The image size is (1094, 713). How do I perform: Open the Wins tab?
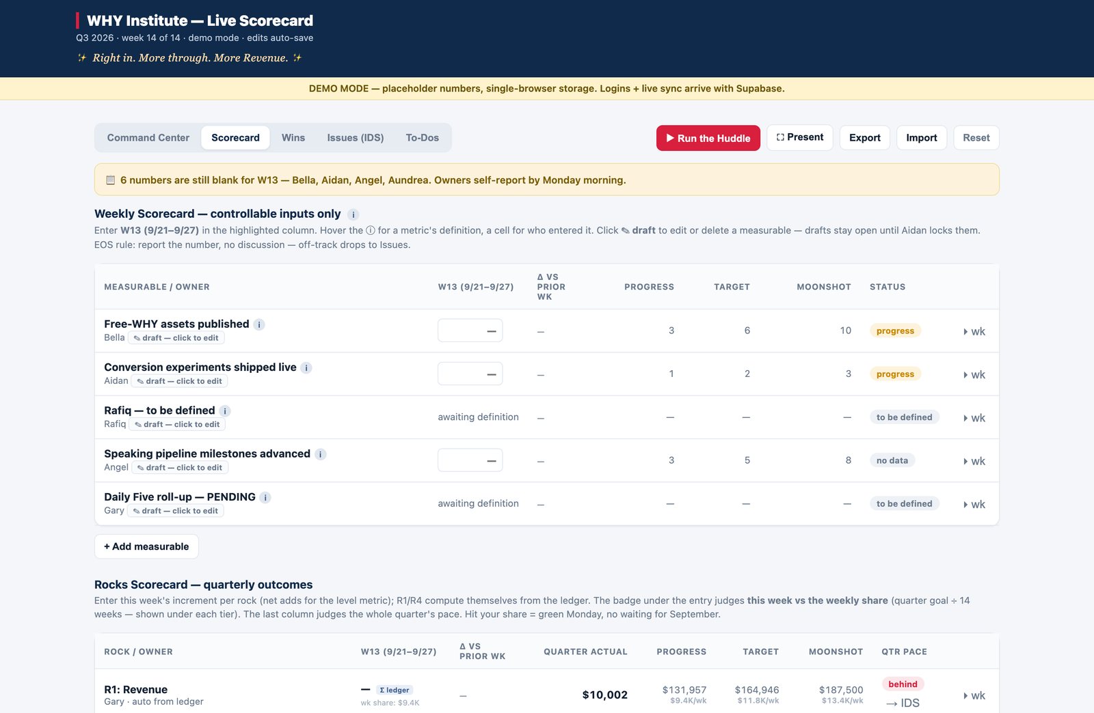pyautogui.click(x=293, y=138)
